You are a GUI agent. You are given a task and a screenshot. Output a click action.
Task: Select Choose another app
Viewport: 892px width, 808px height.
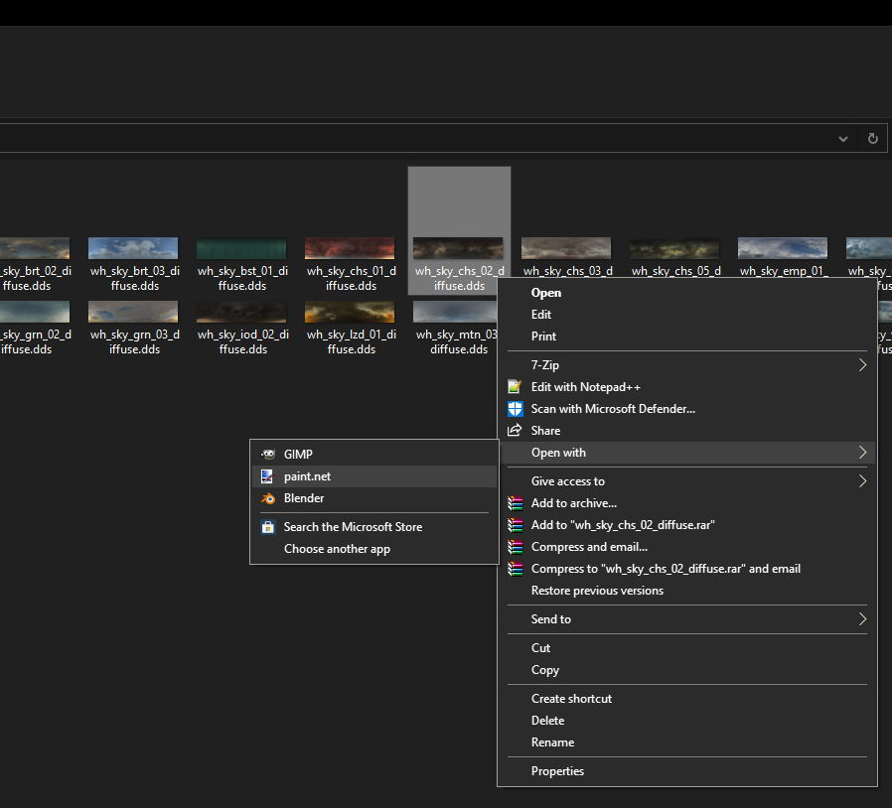[x=374, y=549]
